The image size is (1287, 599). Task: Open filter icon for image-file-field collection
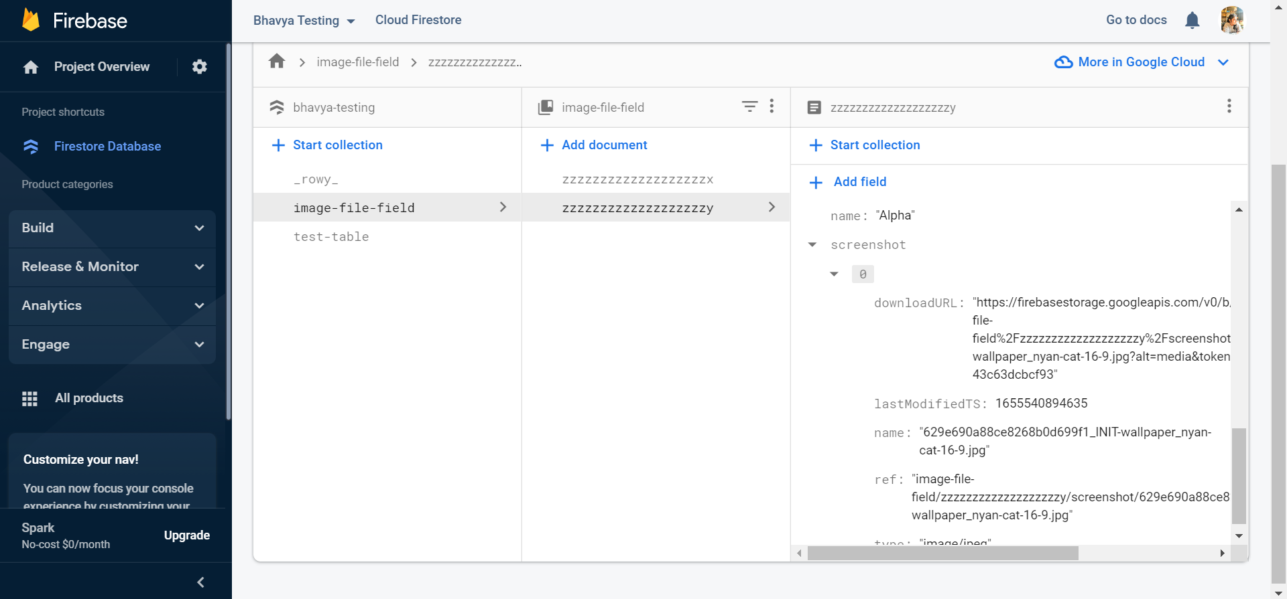click(x=749, y=106)
